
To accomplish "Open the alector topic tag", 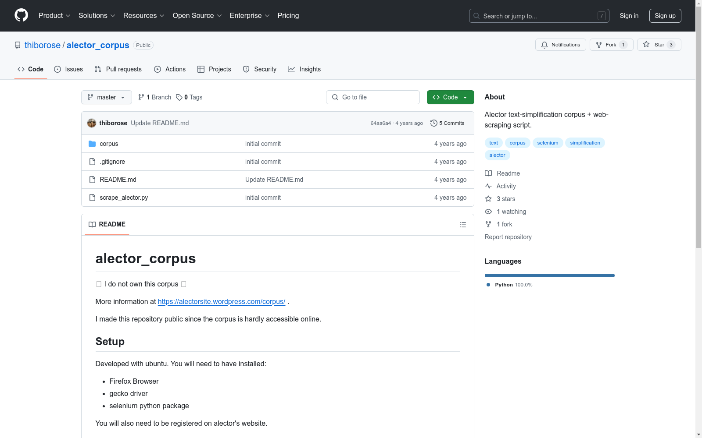I will [497, 155].
